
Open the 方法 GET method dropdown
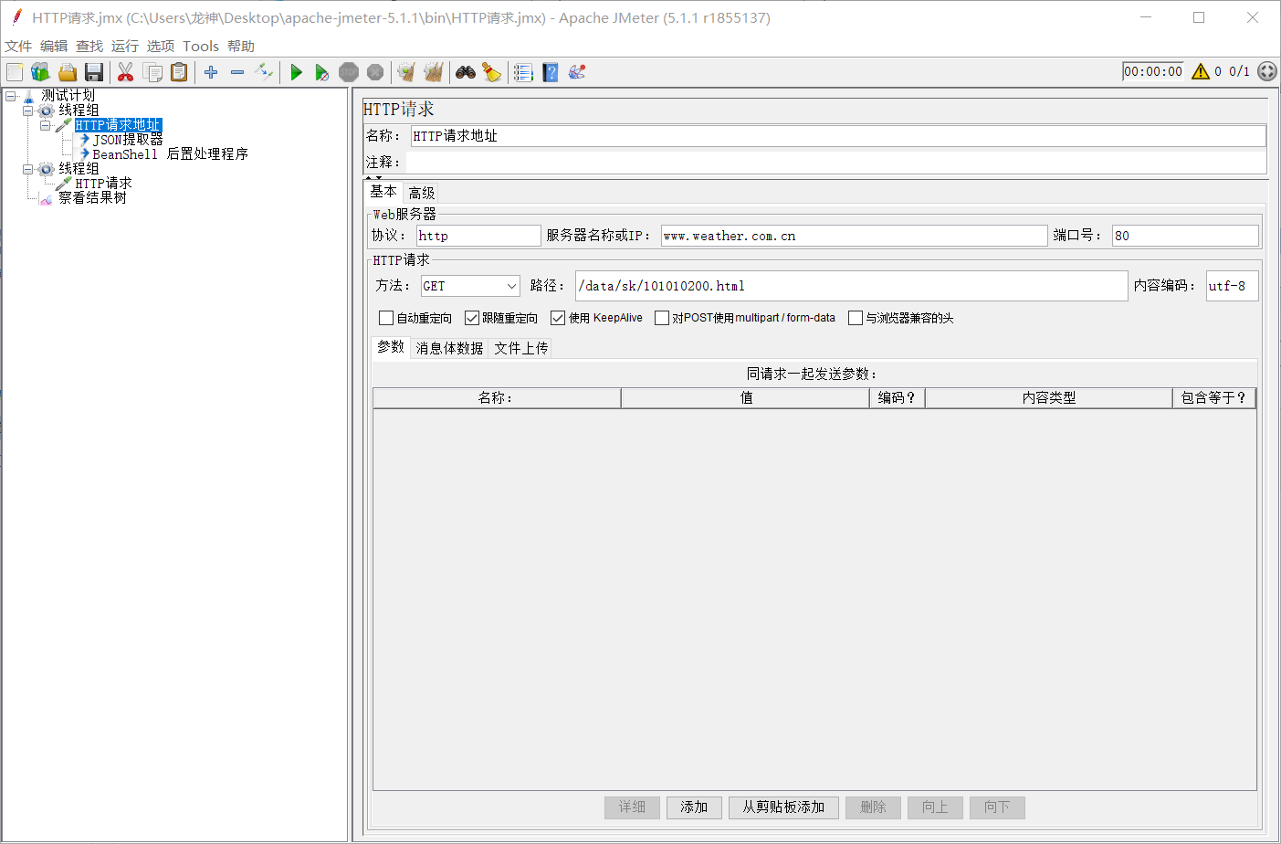click(470, 286)
